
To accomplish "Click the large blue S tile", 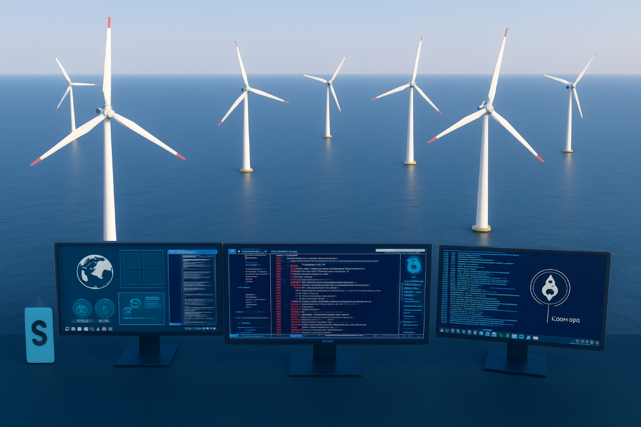I will coord(39,334).
